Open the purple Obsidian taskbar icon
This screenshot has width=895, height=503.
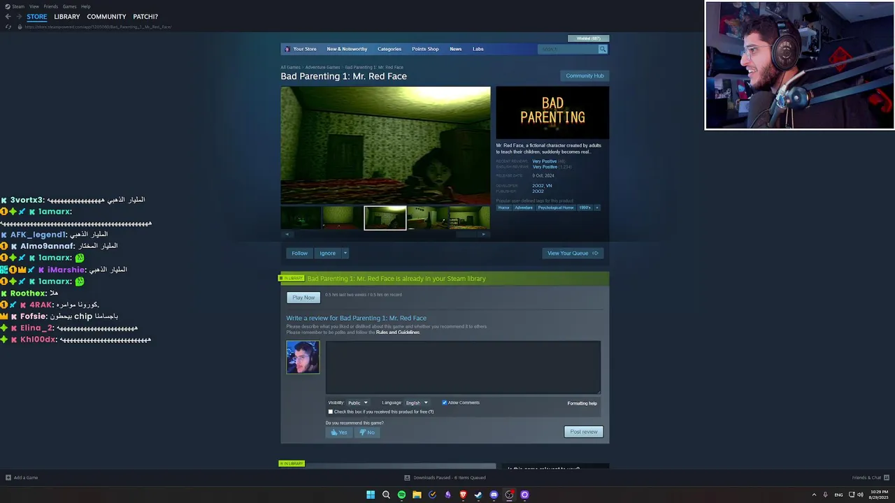point(447,495)
